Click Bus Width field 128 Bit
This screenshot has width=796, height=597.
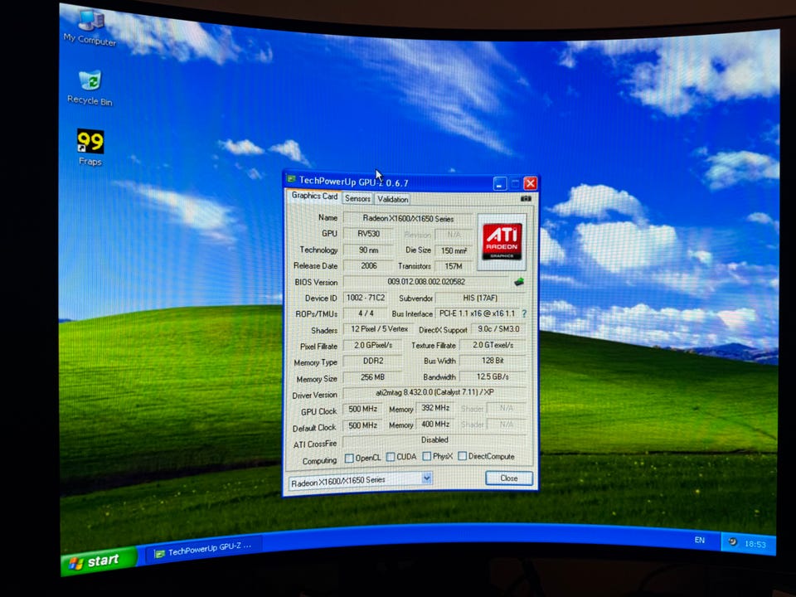(493, 361)
